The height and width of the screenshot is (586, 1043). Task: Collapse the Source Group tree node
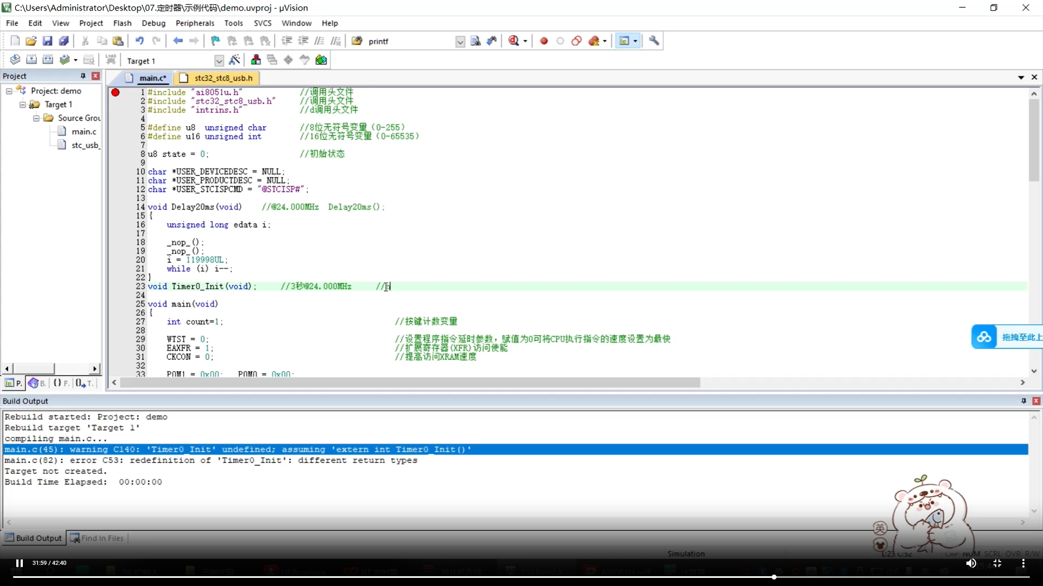click(x=36, y=118)
